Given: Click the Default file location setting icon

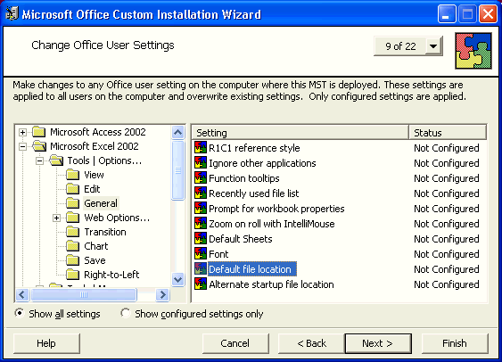Looking at the screenshot, I should (201, 269).
